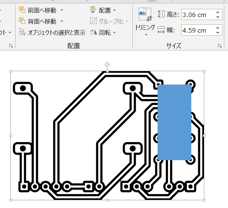Click the rotation handle above the image

pyautogui.click(x=107, y=64)
